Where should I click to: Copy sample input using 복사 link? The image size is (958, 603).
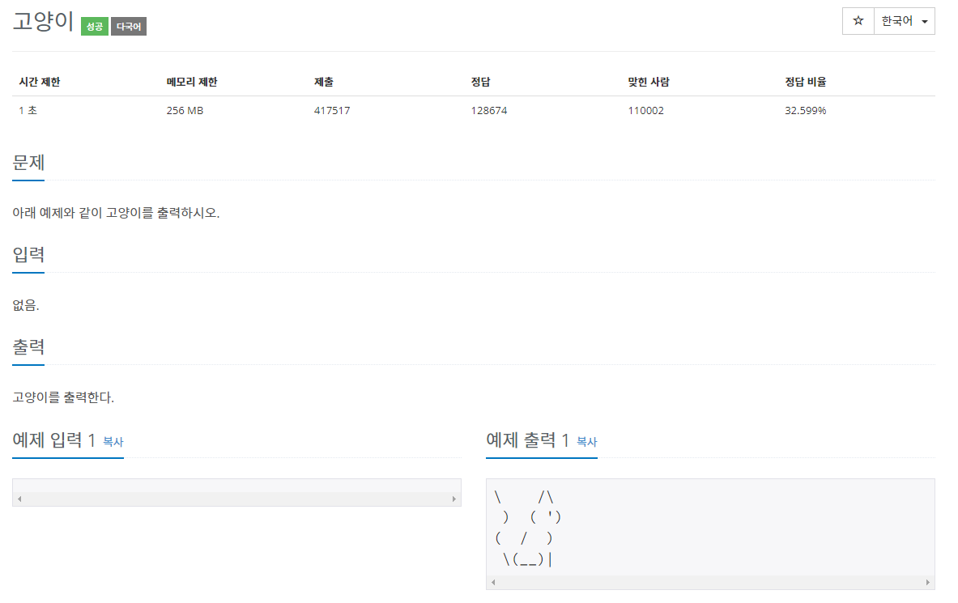(113, 443)
